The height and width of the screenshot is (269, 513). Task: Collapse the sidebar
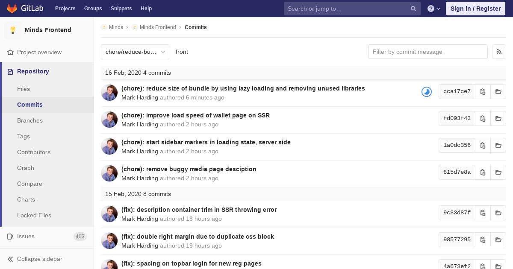click(x=39, y=259)
